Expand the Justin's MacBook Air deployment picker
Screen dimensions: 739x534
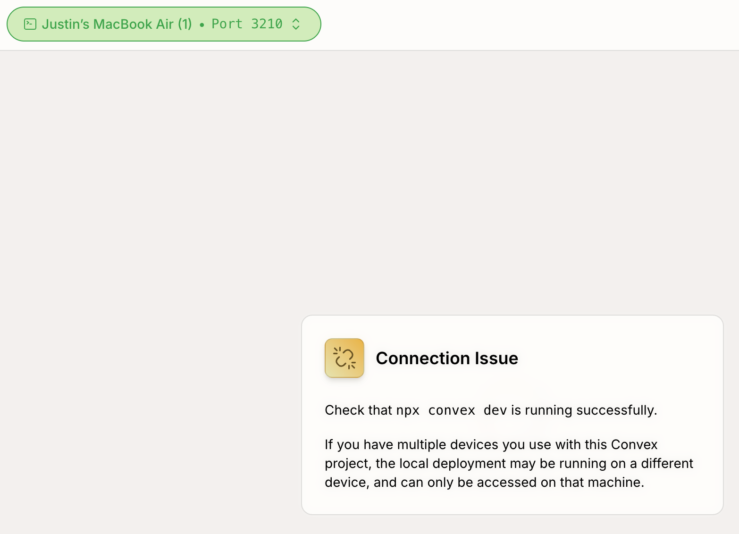pyautogui.click(x=164, y=24)
